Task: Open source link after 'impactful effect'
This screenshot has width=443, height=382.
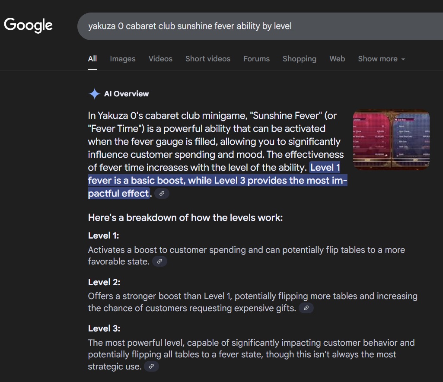Action: pyautogui.click(x=162, y=194)
